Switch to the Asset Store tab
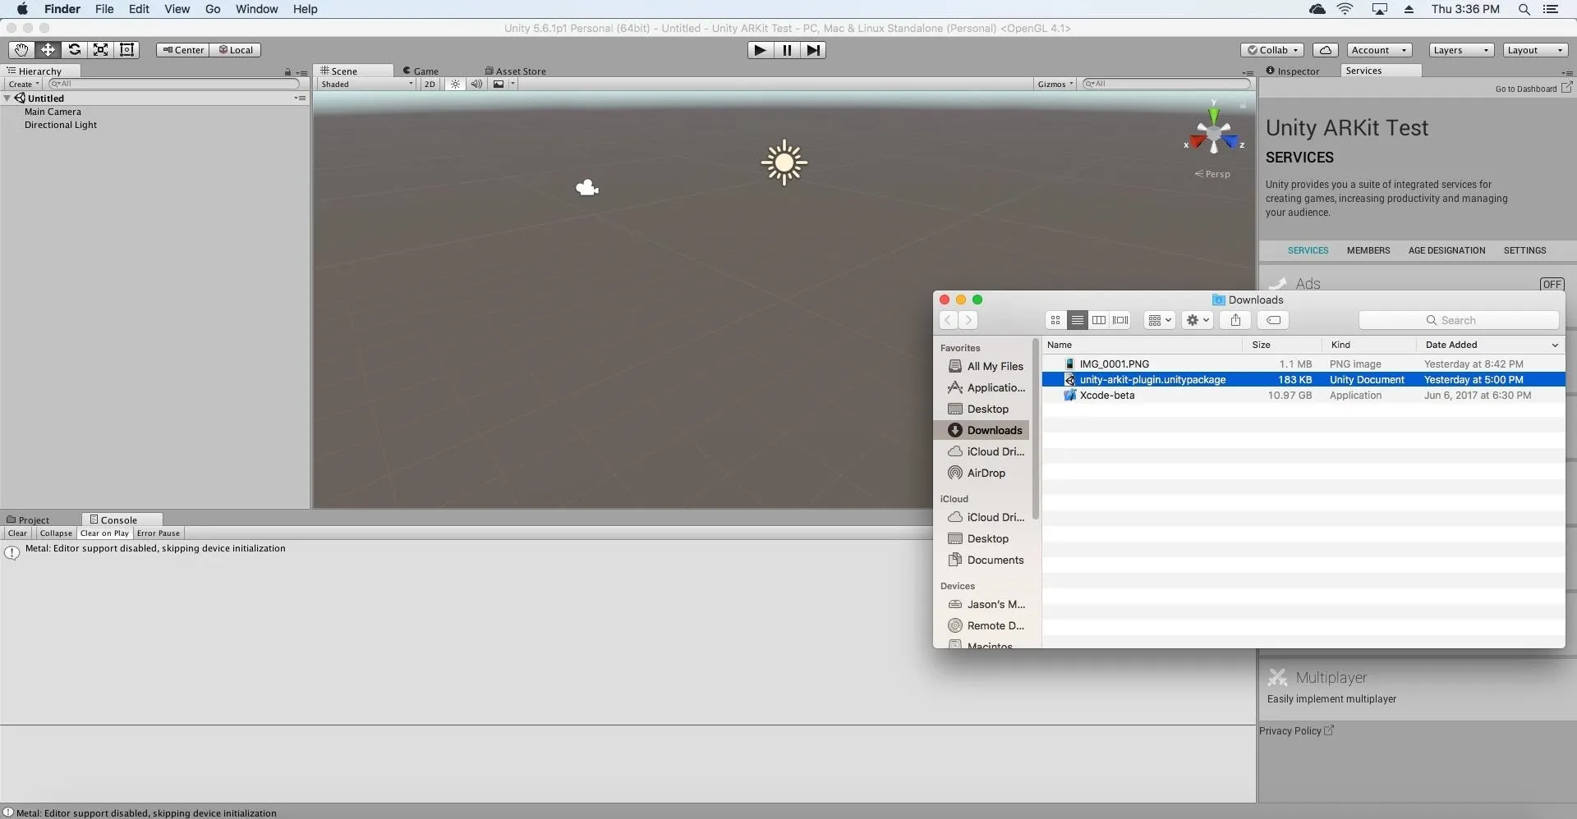The height and width of the screenshot is (819, 1577). tap(515, 71)
